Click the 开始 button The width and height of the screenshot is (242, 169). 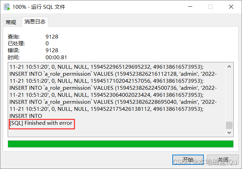188,160
